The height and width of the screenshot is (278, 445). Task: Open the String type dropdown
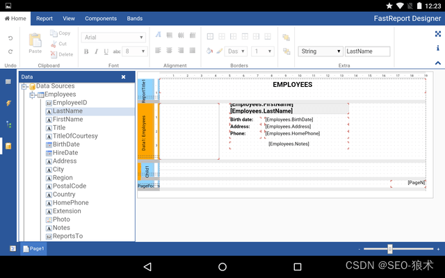[321, 51]
